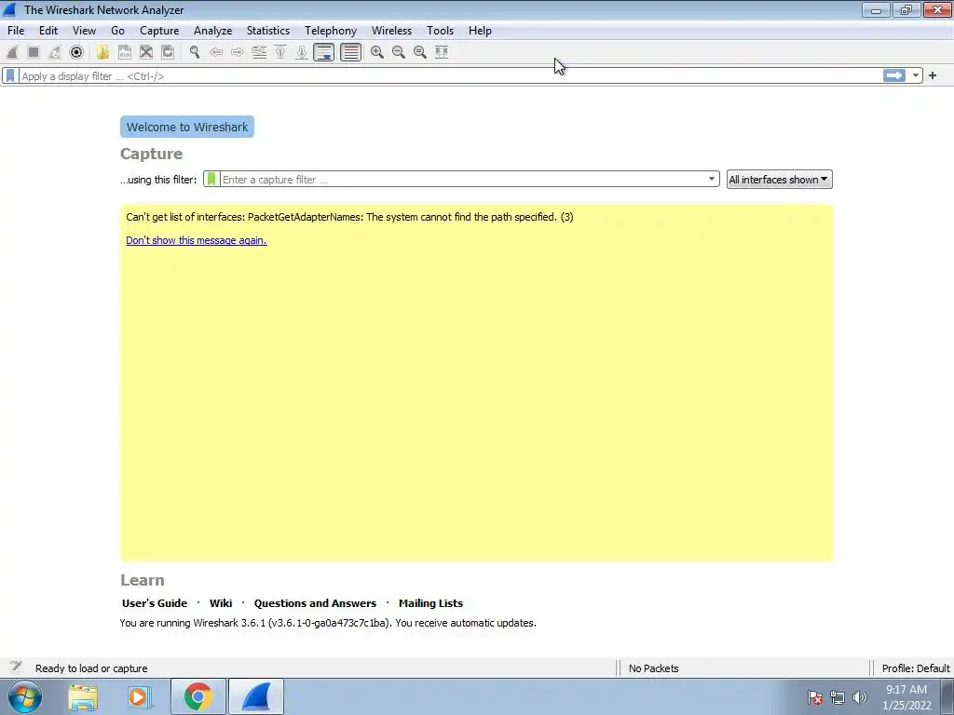This screenshot has width=954, height=715.
Task: Open the Tools menu
Action: (441, 31)
